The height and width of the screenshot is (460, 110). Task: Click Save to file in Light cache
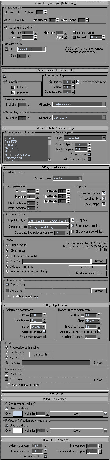click(x=41, y=354)
